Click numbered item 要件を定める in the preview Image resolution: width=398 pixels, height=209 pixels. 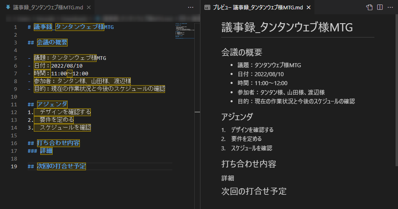pyautogui.click(x=246, y=139)
